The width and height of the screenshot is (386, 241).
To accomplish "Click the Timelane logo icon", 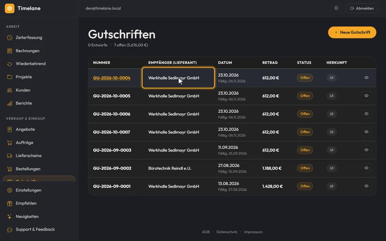I will click(10, 8).
